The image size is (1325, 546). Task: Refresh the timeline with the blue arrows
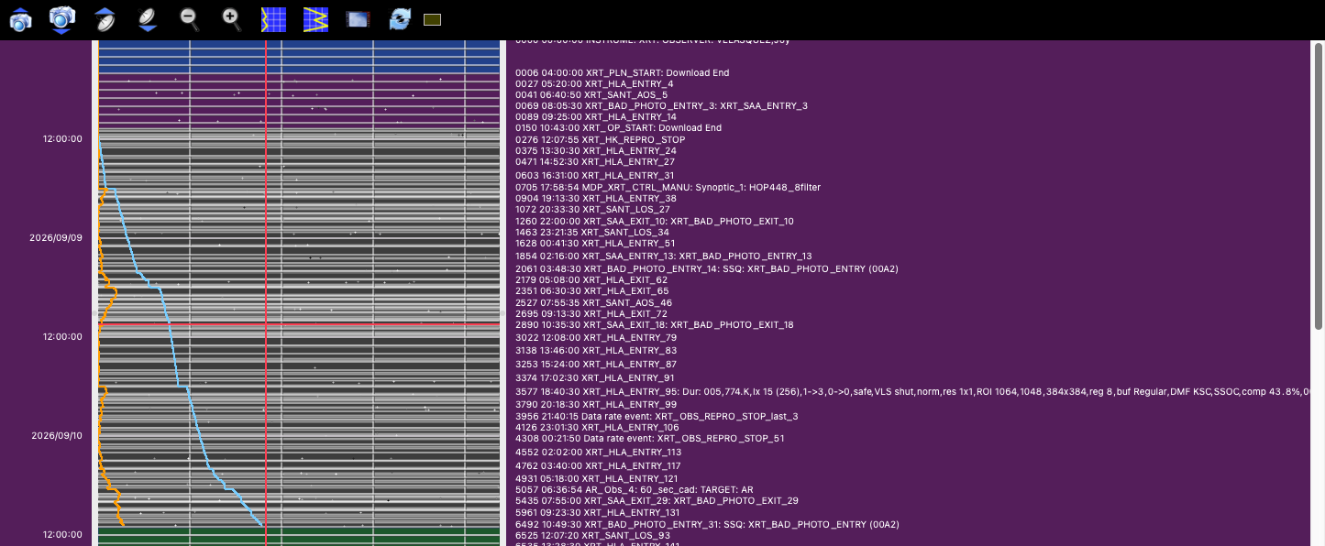[400, 19]
